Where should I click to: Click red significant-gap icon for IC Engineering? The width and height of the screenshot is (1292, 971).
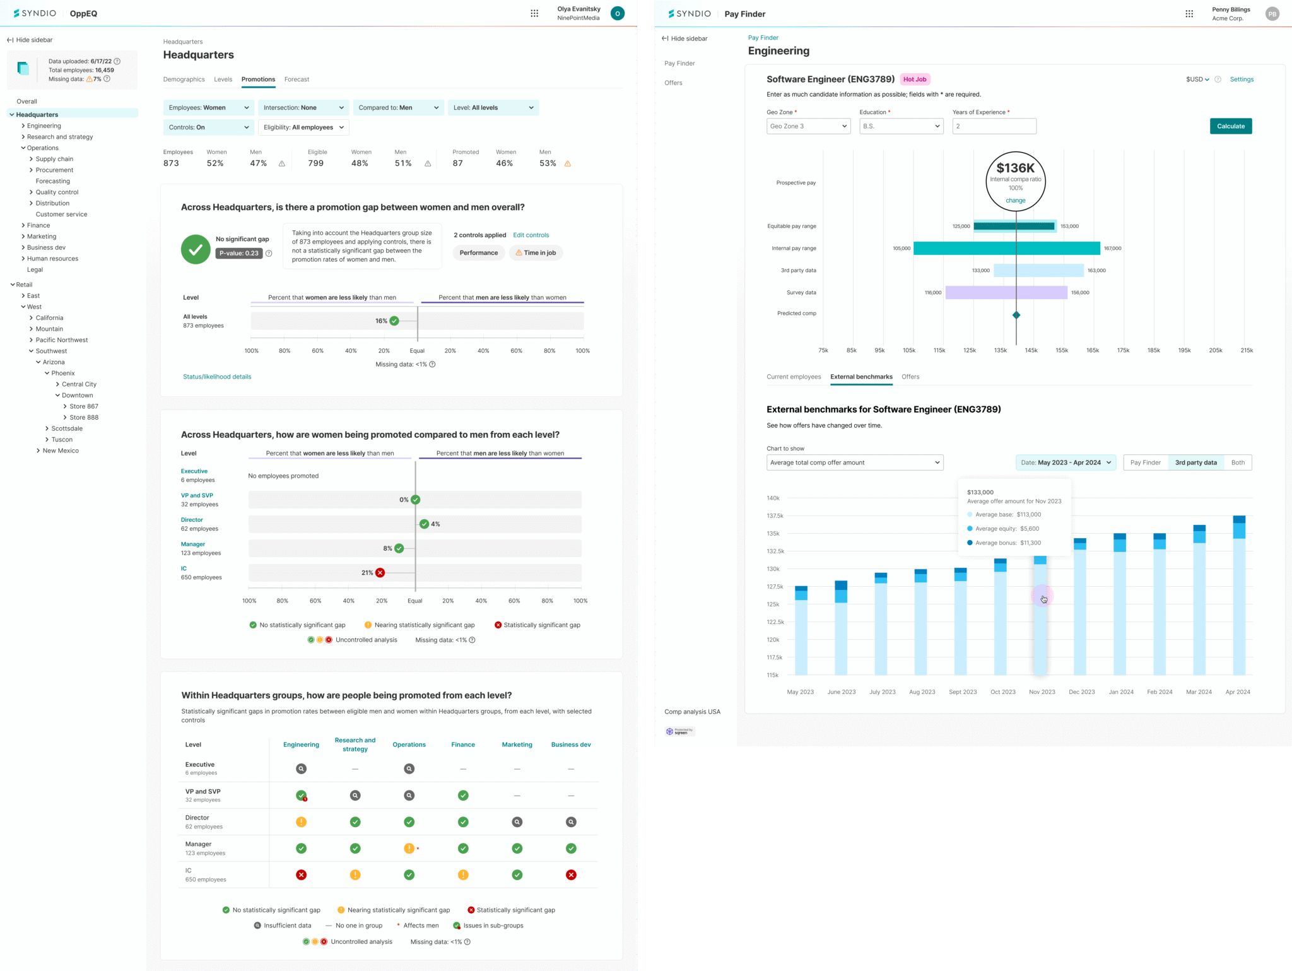tap(302, 875)
